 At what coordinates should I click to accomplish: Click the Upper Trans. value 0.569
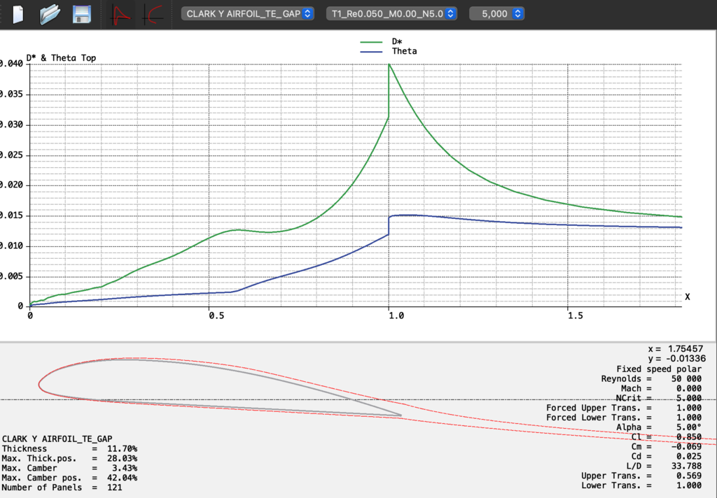click(689, 476)
